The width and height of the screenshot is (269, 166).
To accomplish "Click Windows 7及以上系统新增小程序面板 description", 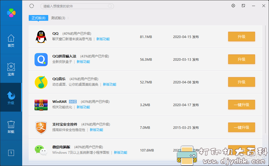I will click(81, 153).
